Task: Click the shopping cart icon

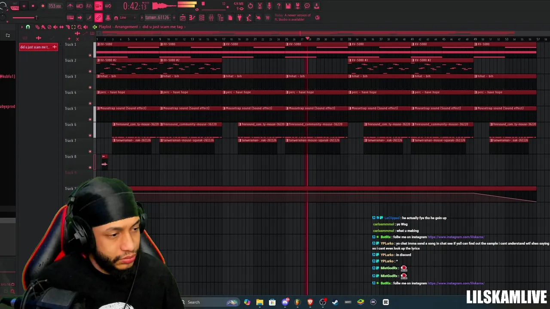Action: pyautogui.click(x=268, y=18)
